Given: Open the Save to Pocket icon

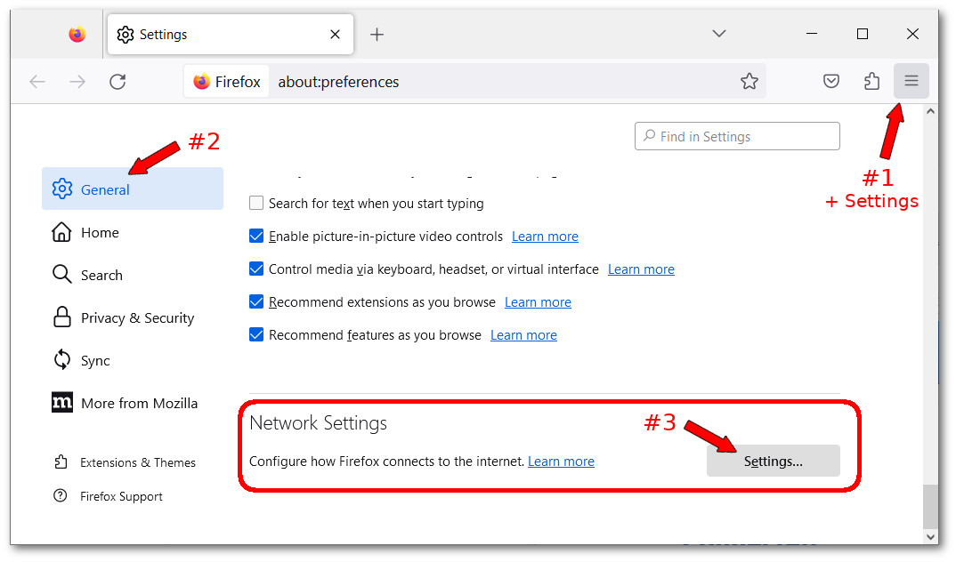Looking at the screenshot, I should pyautogui.click(x=830, y=81).
